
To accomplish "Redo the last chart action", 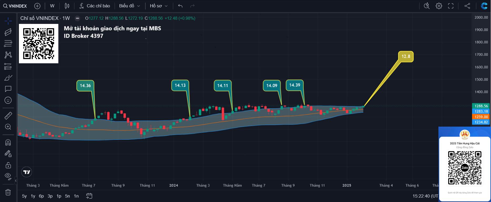I will pyautogui.click(x=192, y=6).
